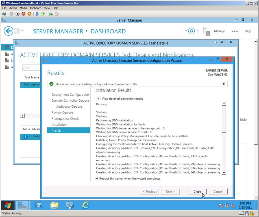The image size is (259, 217).
Task: Reset the VM with the green play icon
Action: coord(43,14)
